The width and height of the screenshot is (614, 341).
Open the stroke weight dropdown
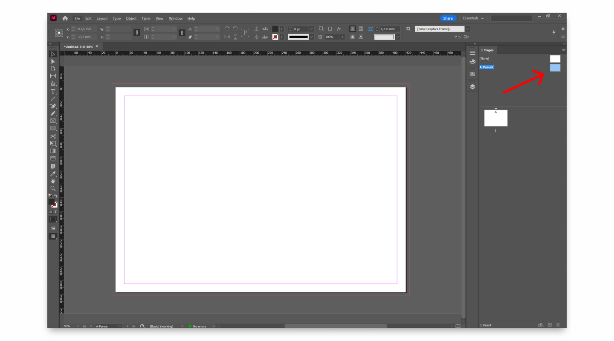[311, 29]
